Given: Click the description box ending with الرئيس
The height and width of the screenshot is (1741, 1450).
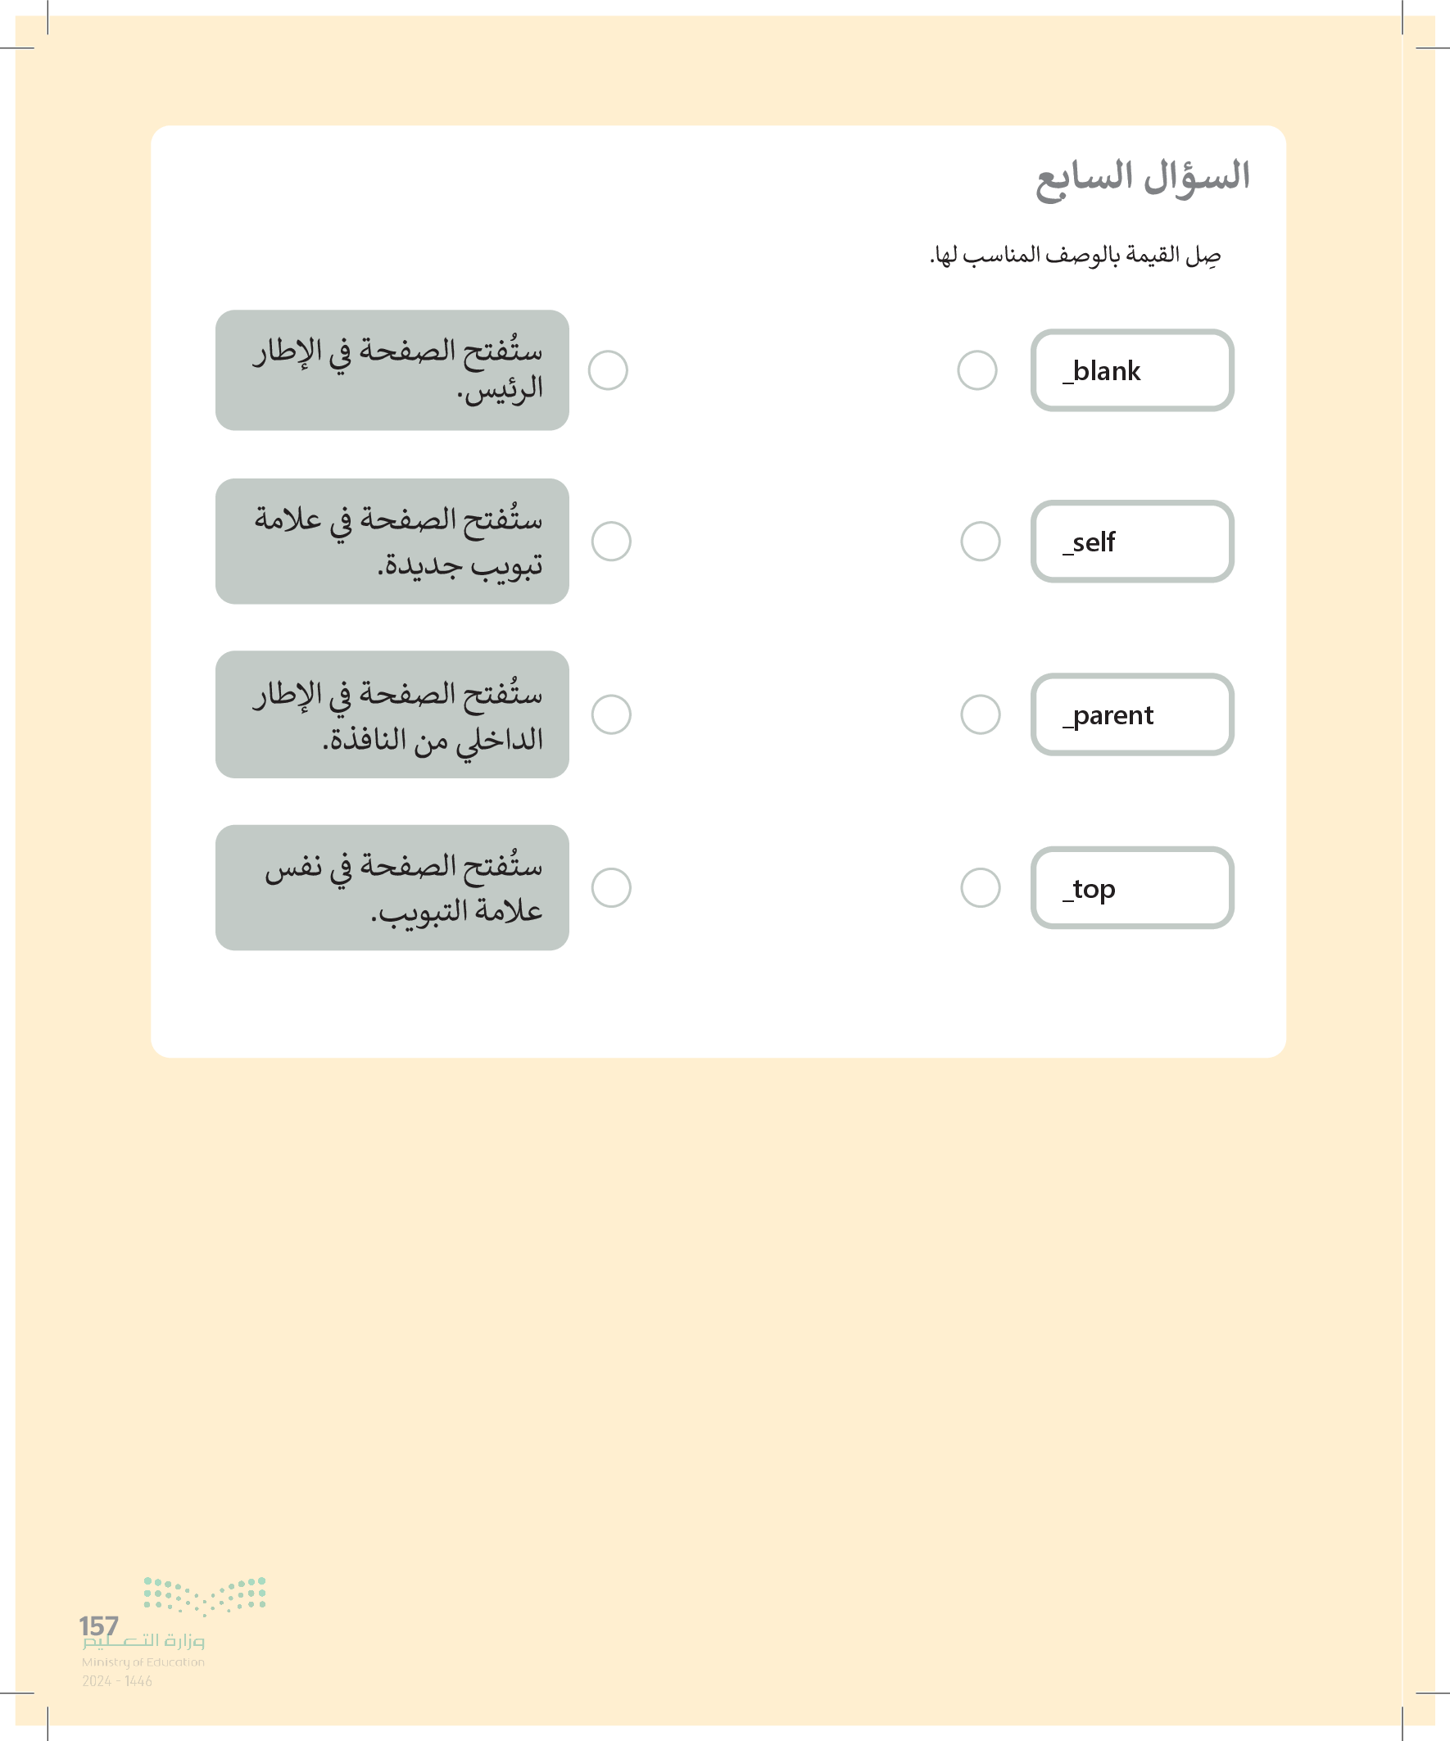Looking at the screenshot, I should (x=392, y=370).
